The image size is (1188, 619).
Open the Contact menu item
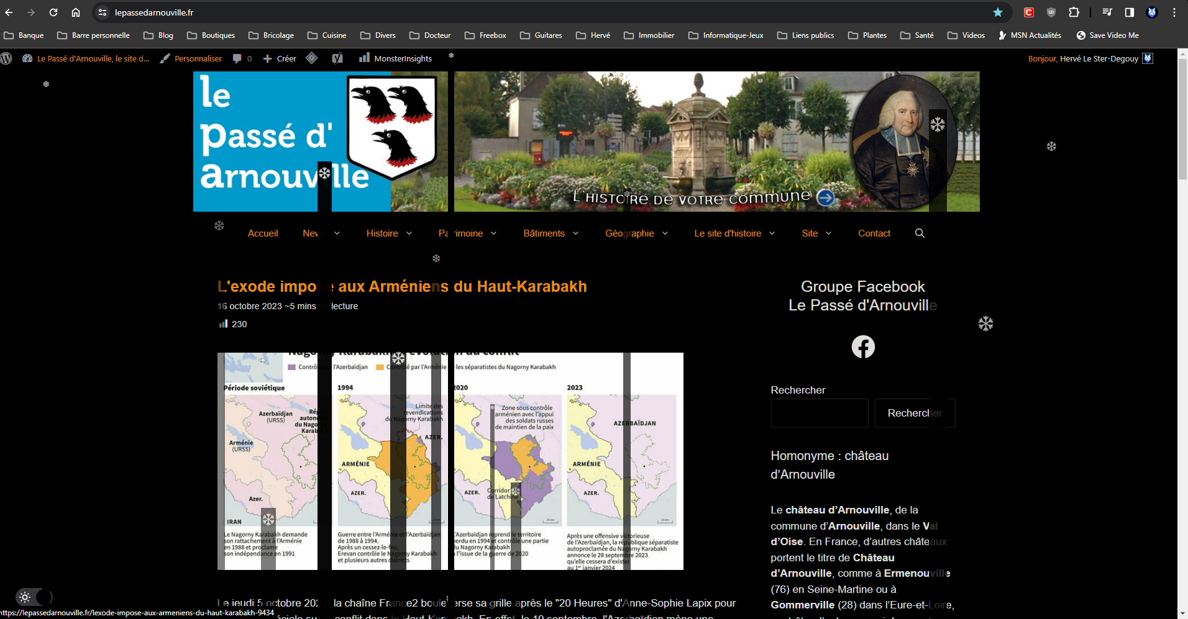(x=874, y=233)
